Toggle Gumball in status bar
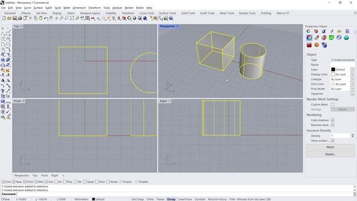357x201 pixels. 200,199
